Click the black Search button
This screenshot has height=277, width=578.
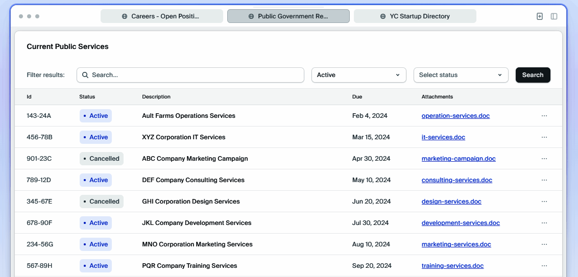(533, 75)
